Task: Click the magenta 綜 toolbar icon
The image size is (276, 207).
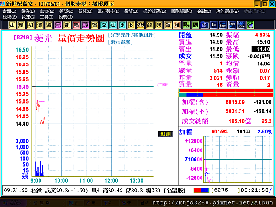Action: click(85, 25)
